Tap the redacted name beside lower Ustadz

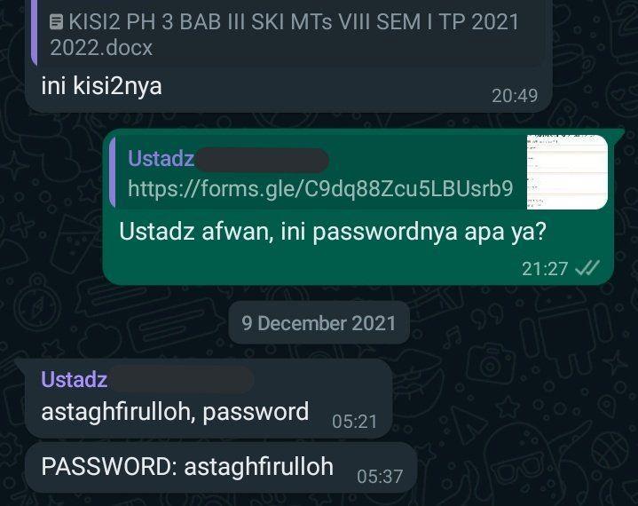coord(181,379)
